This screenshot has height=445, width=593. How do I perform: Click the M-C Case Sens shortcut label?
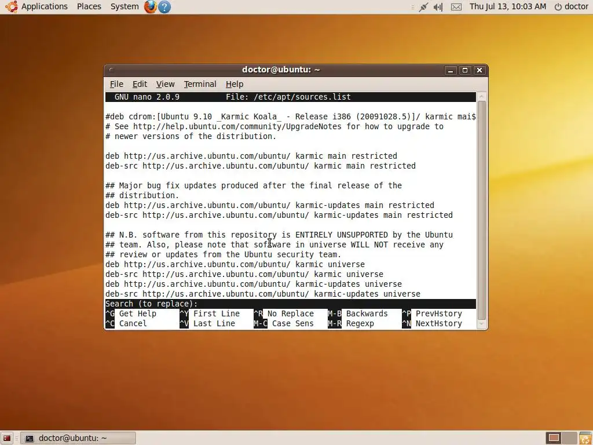coord(284,323)
